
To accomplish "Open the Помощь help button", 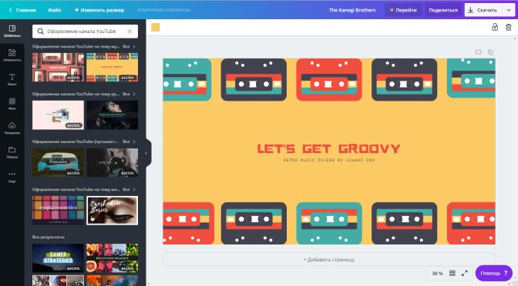I will pos(493,273).
